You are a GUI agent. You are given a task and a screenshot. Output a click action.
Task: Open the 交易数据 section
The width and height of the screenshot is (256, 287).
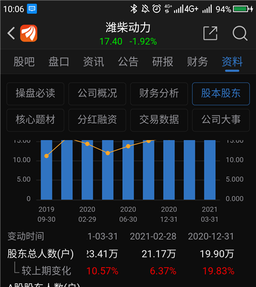[159, 120]
